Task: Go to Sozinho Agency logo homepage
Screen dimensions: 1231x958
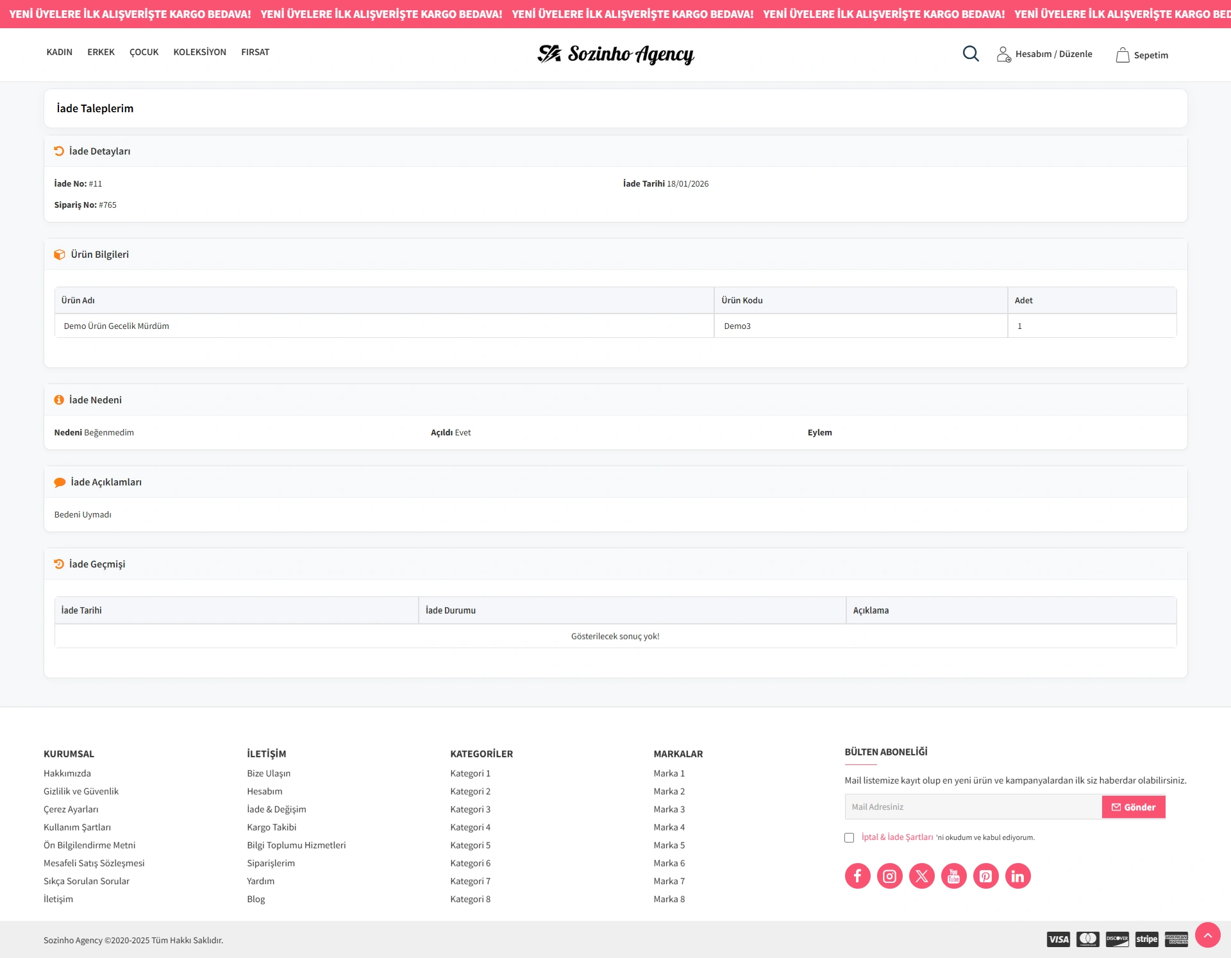Action: pyautogui.click(x=615, y=55)
